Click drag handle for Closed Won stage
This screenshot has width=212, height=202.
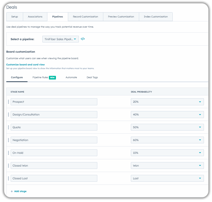click(9, 166)
